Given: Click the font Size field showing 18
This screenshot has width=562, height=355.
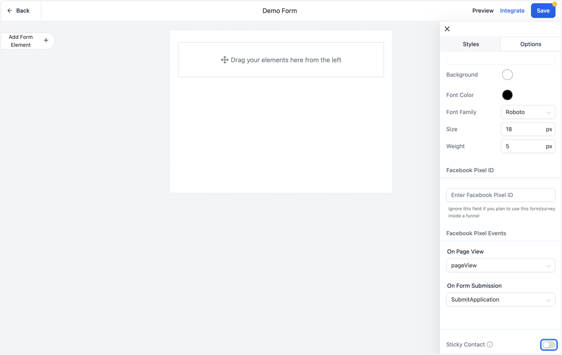Looking at the screenshot, I should 528,129.
